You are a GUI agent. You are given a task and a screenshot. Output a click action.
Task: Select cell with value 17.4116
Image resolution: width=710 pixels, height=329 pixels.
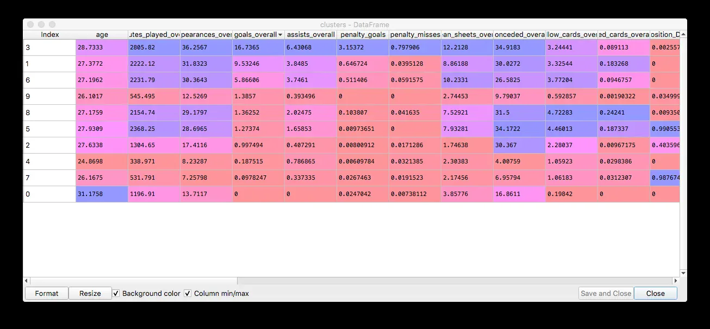(206, 145)
